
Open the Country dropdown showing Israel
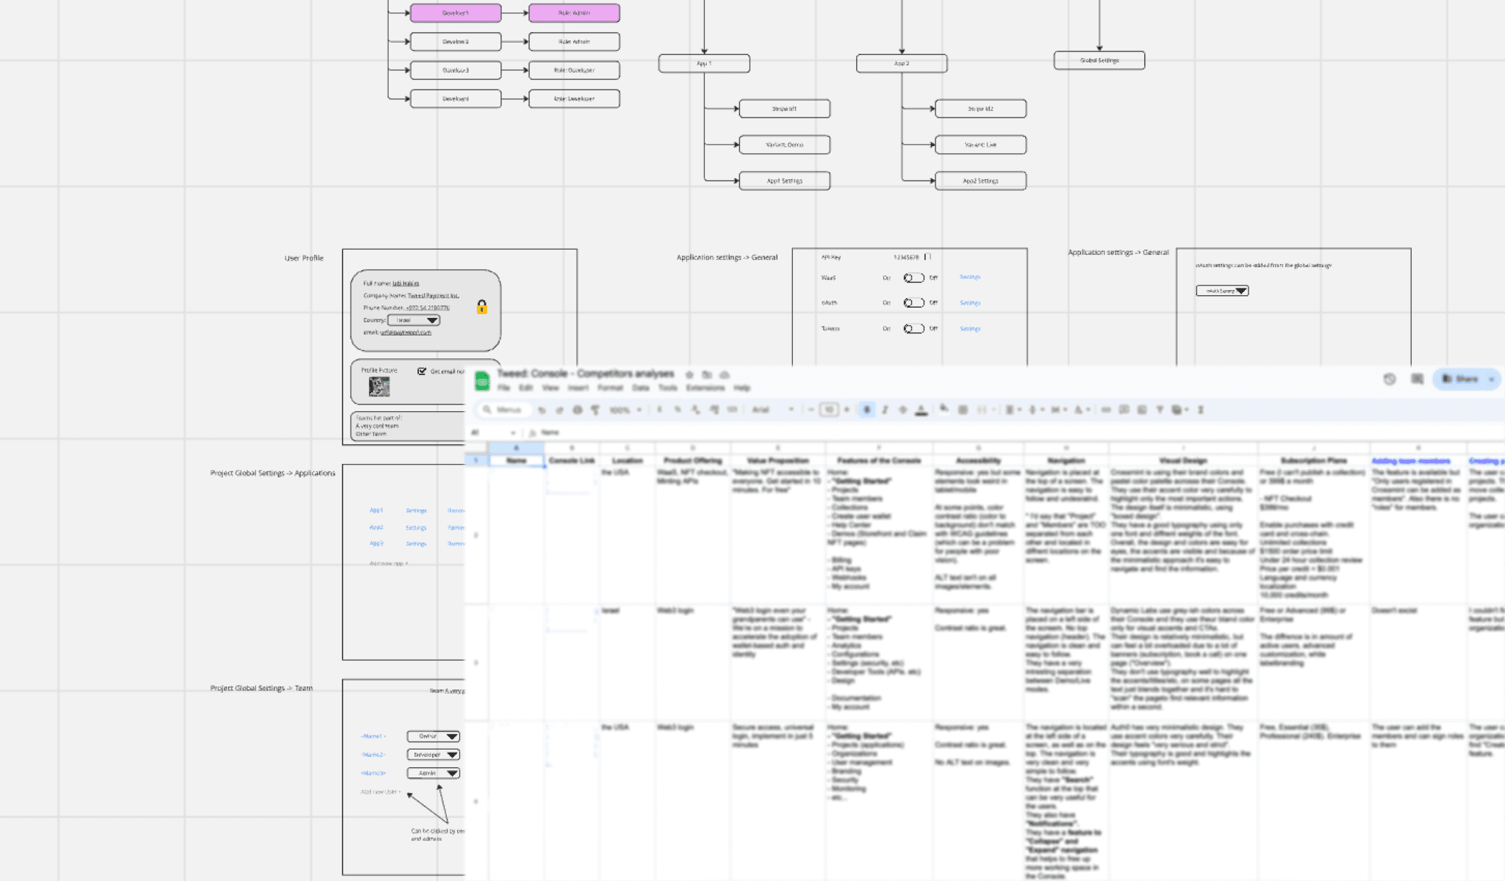coord(414,320)
